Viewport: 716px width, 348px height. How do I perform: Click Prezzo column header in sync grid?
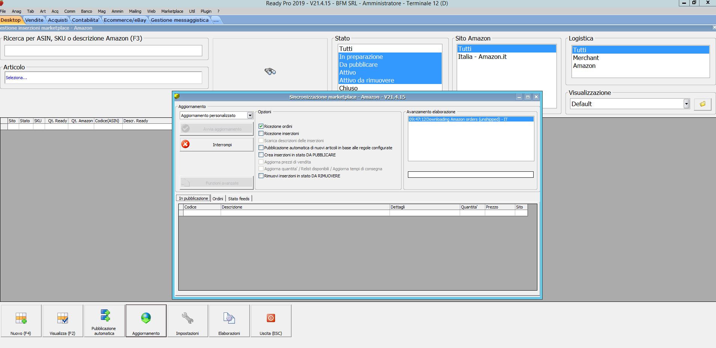[x=499, y=207]
